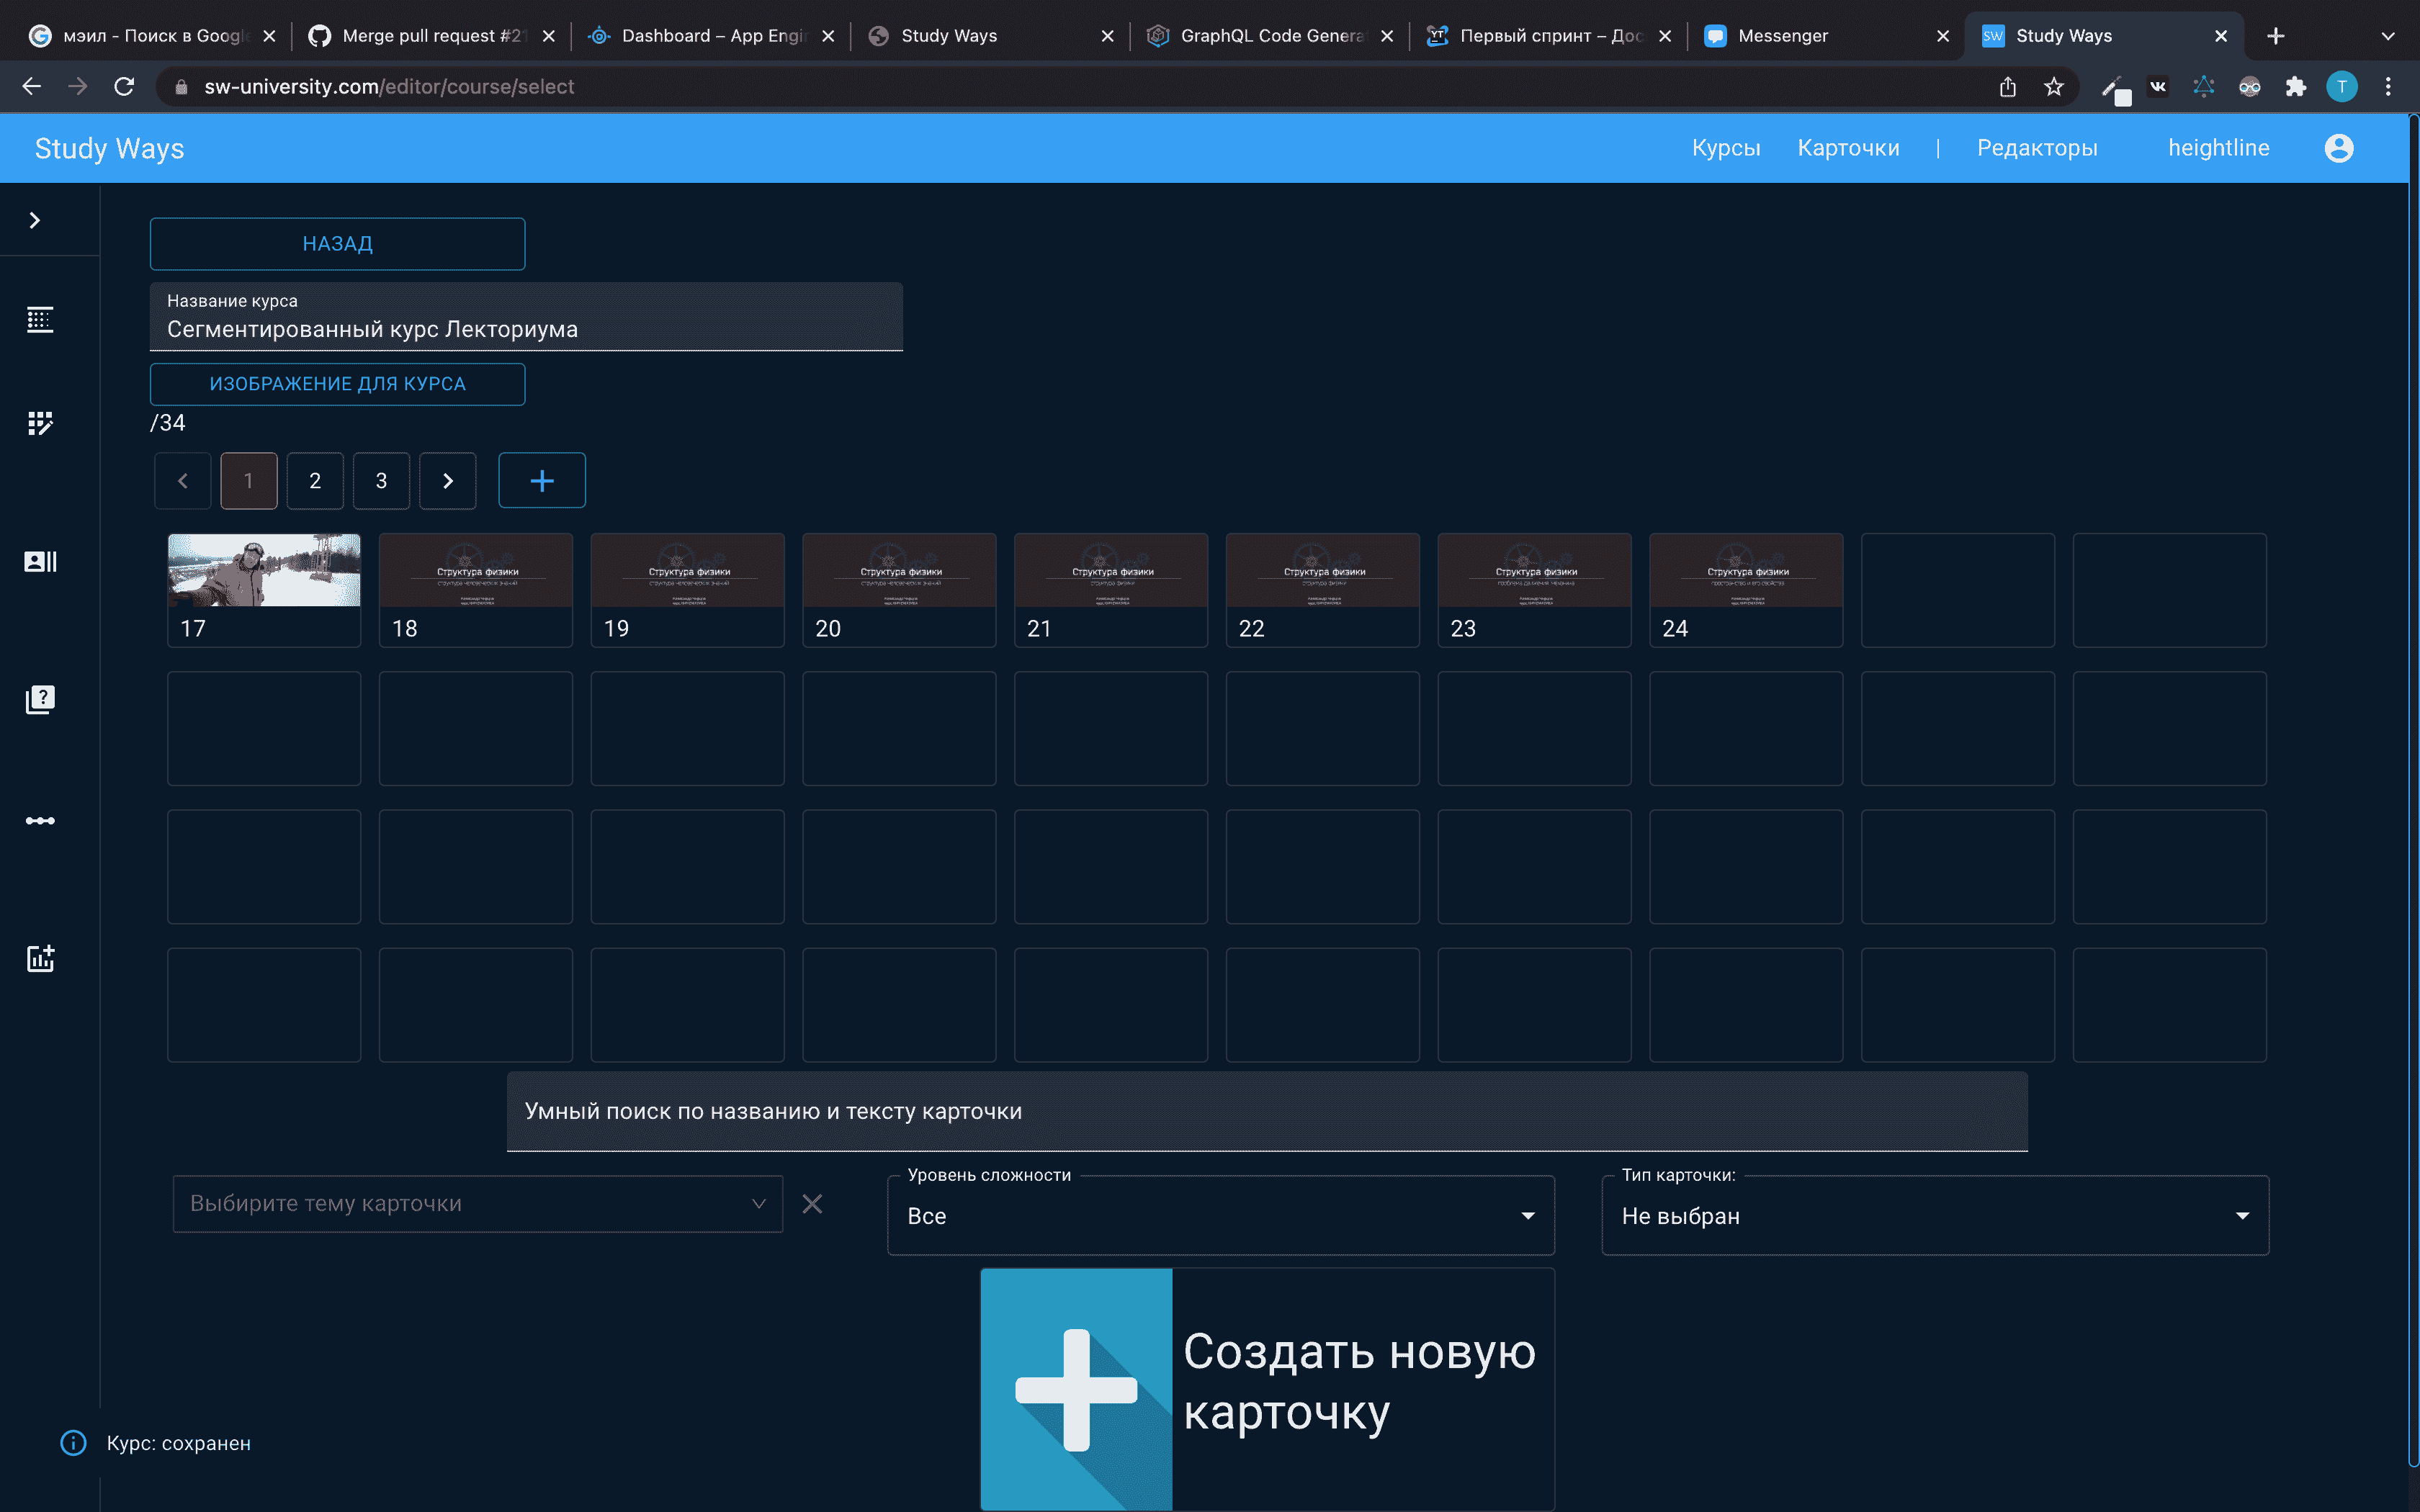Screen dimensions: 2420x1512
Task: Expand the left sidebar chevron
Action: point(35,220)
